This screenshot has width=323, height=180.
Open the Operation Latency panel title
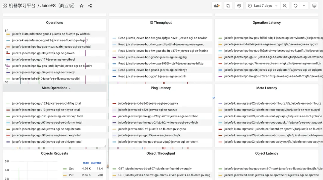tap(266, 23)
